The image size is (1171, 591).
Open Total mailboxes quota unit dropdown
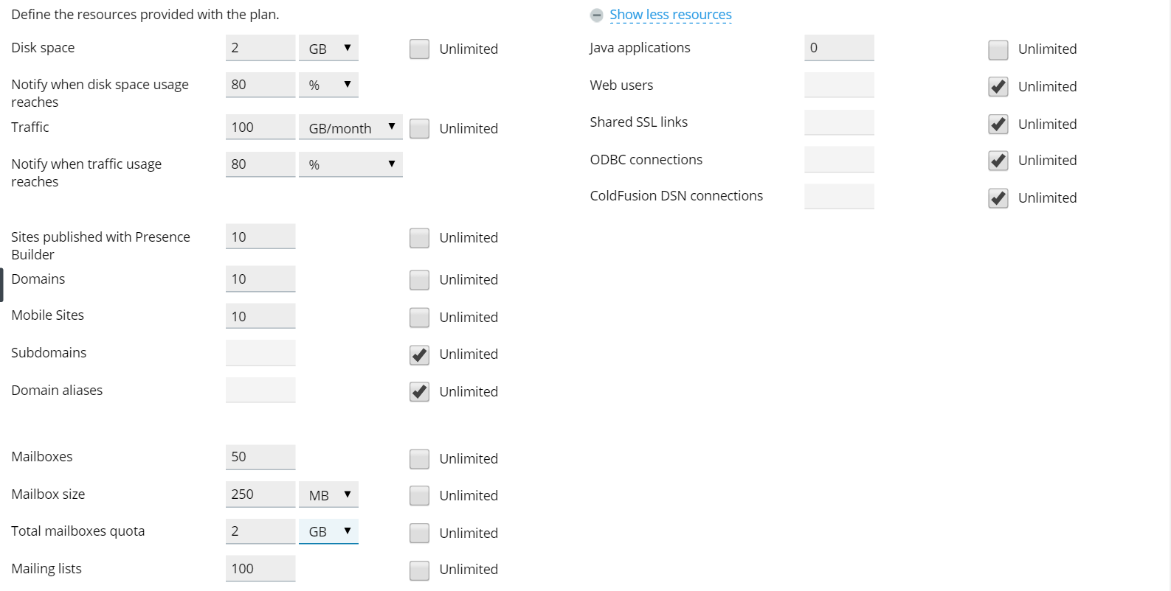coord(328,531)
